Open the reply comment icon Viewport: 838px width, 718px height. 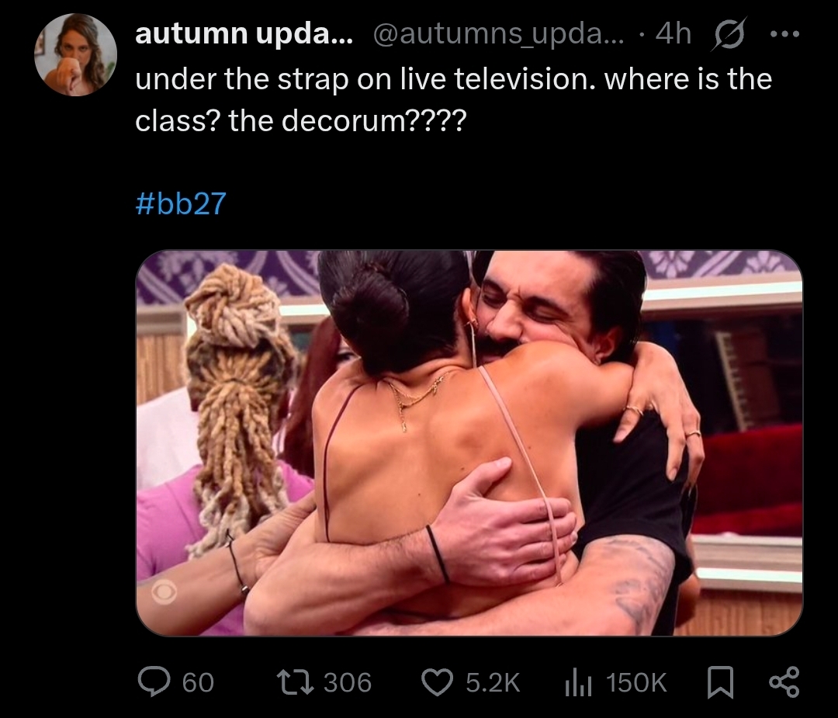[x=154, y=682]
